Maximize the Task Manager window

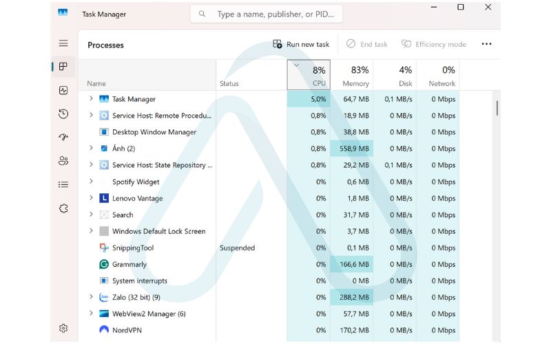point(460,7)
